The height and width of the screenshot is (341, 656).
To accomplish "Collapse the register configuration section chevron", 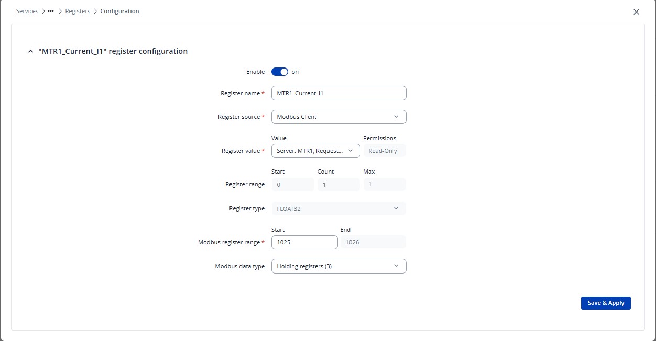I will click(x=30, y=52).
